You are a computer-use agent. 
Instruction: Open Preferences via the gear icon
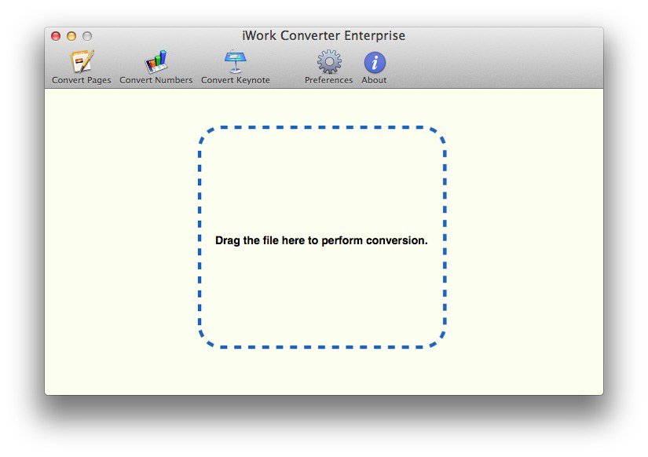point(329,62)
